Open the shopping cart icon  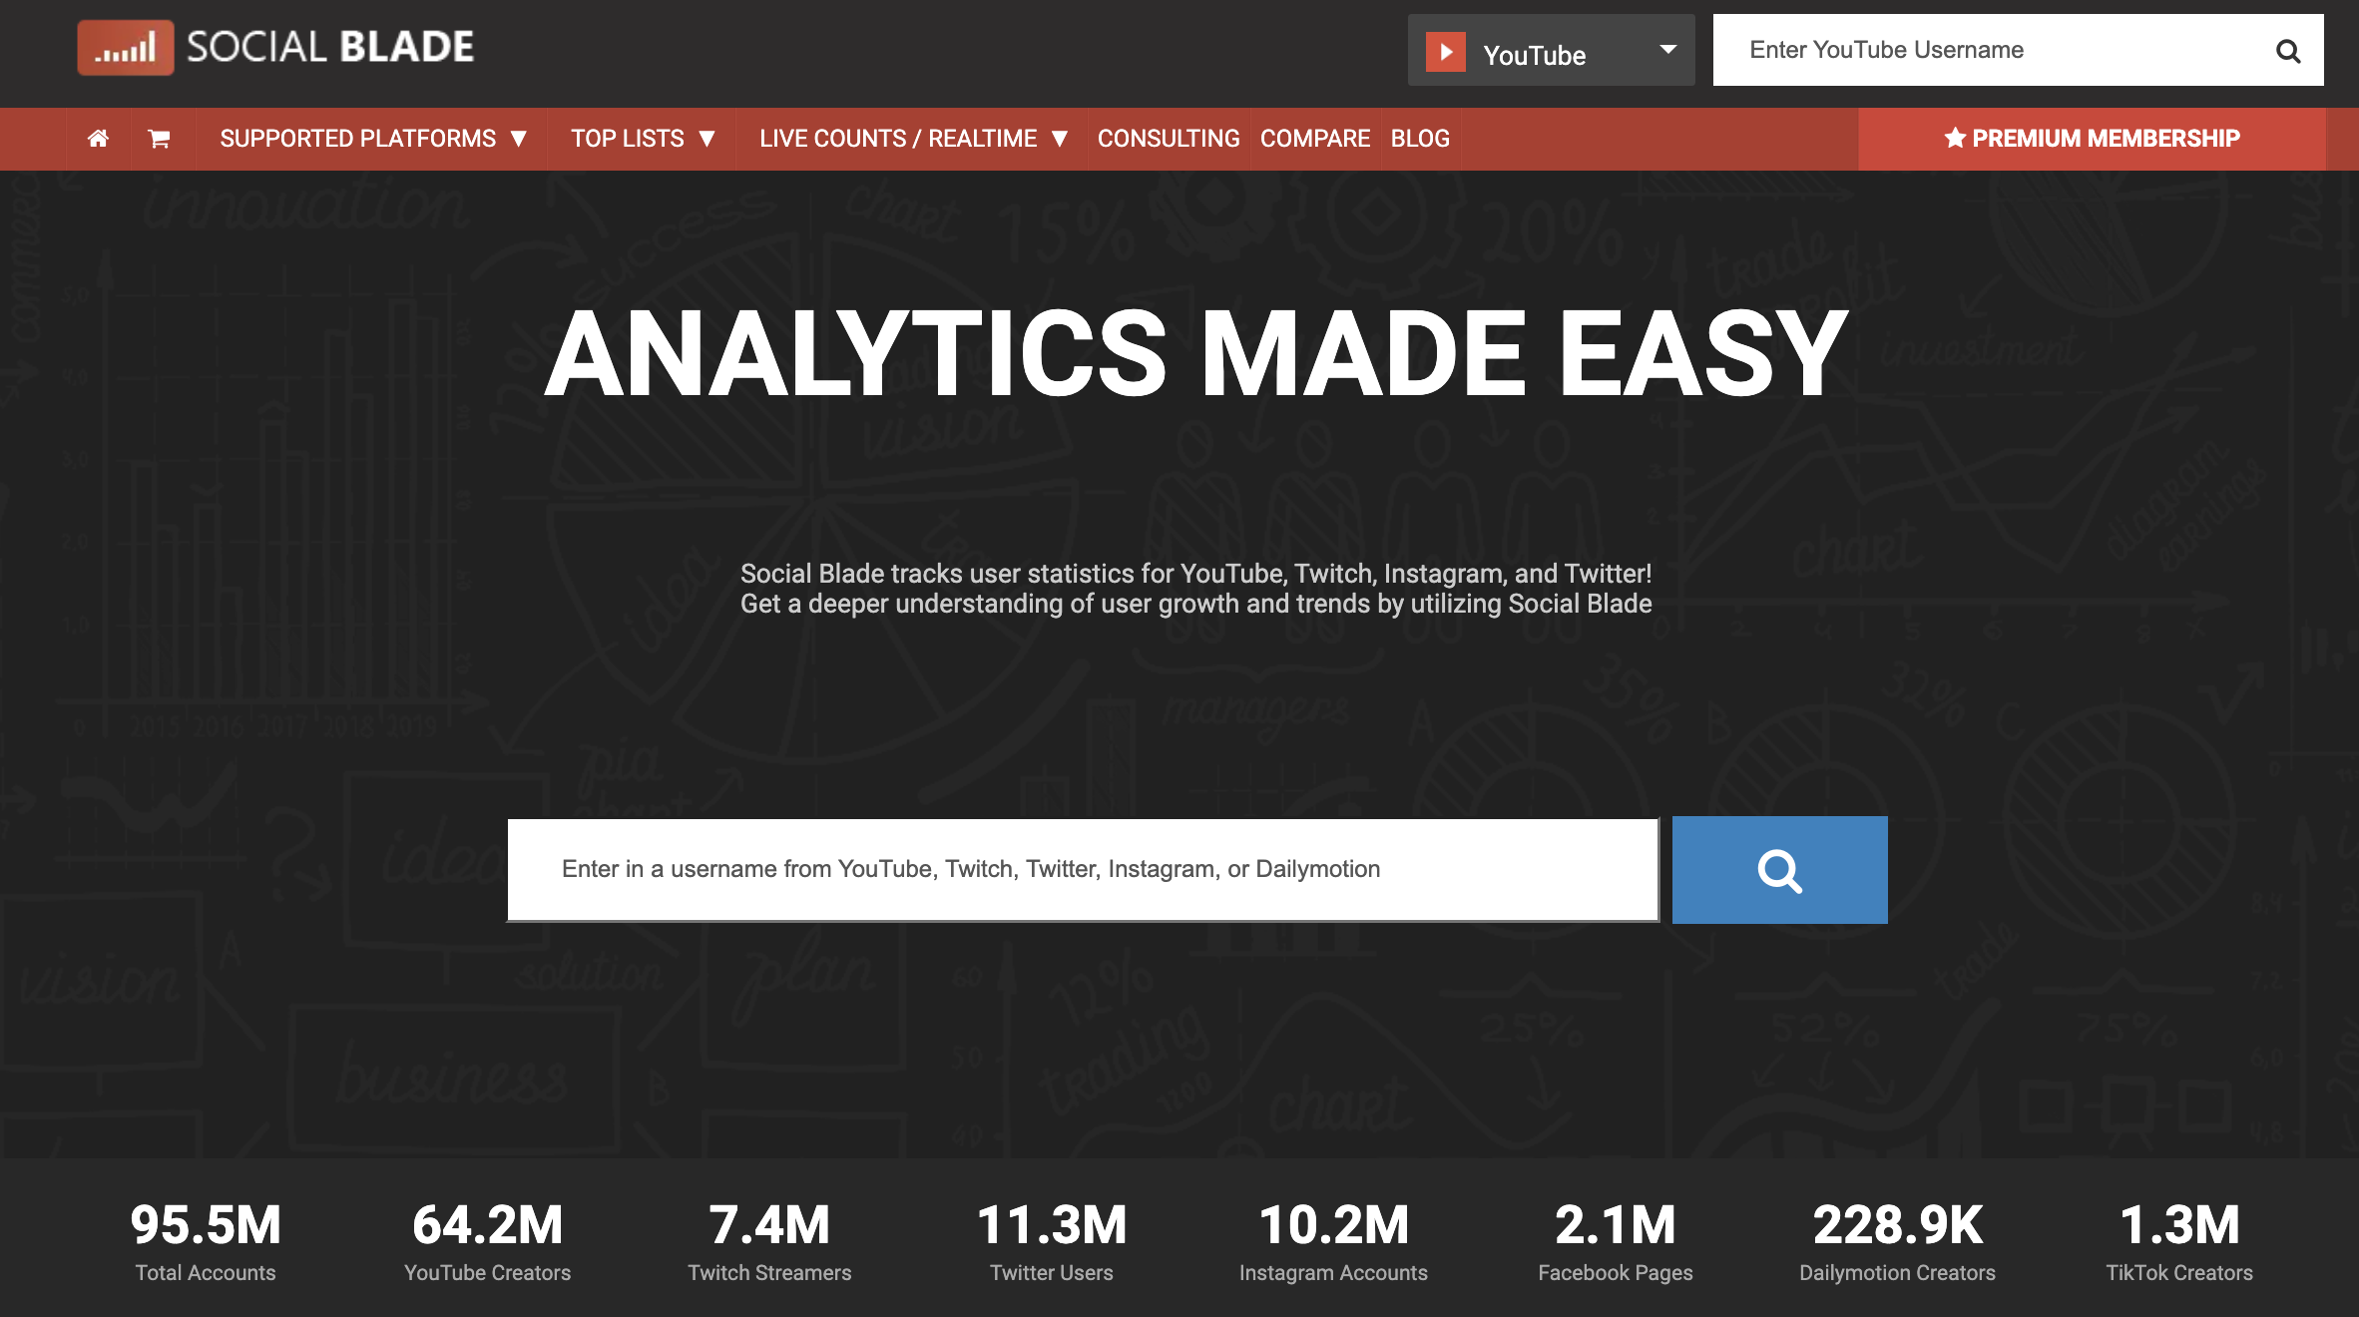pyautogui.click(x=159, y=139)
